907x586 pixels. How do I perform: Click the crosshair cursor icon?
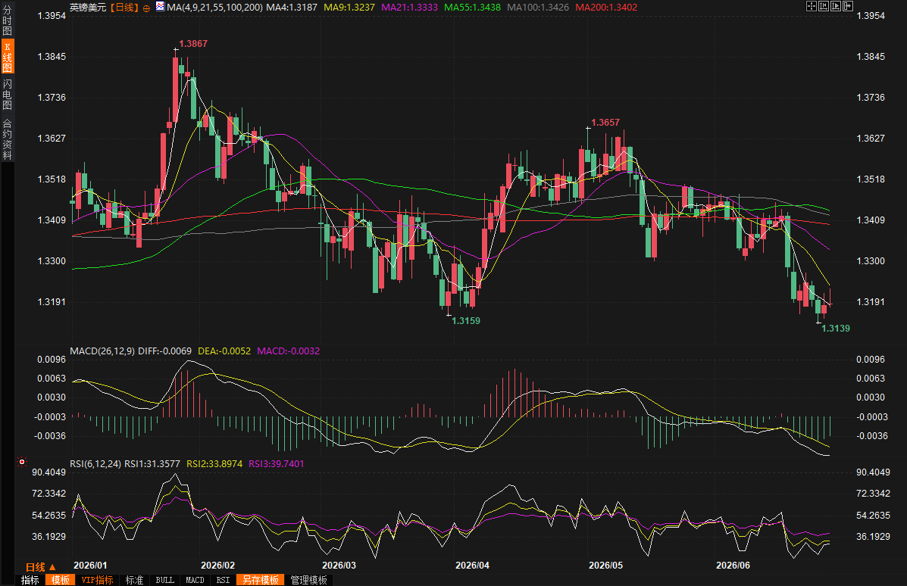pyautogui.click(x=812, y=6)
